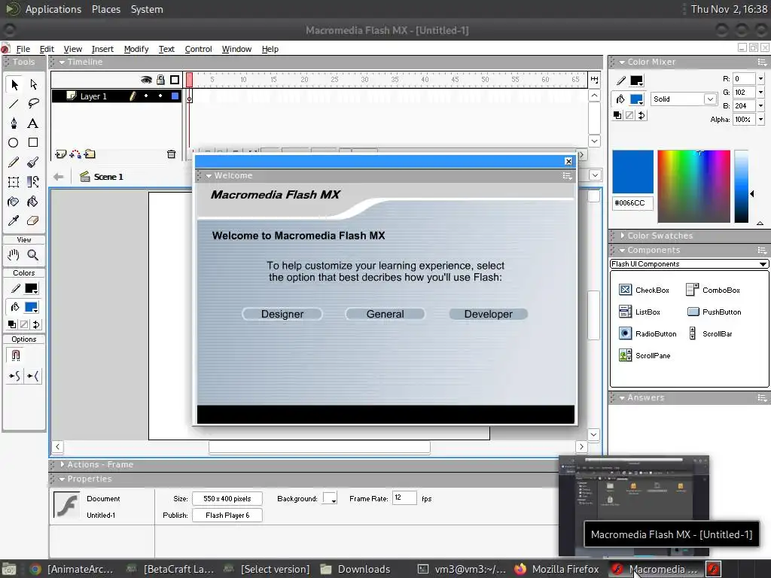The width and height of the screenshot is (771, 578).
Task: Choose the Developer option button
Action: pyautogui.click(x=488, y=314)
